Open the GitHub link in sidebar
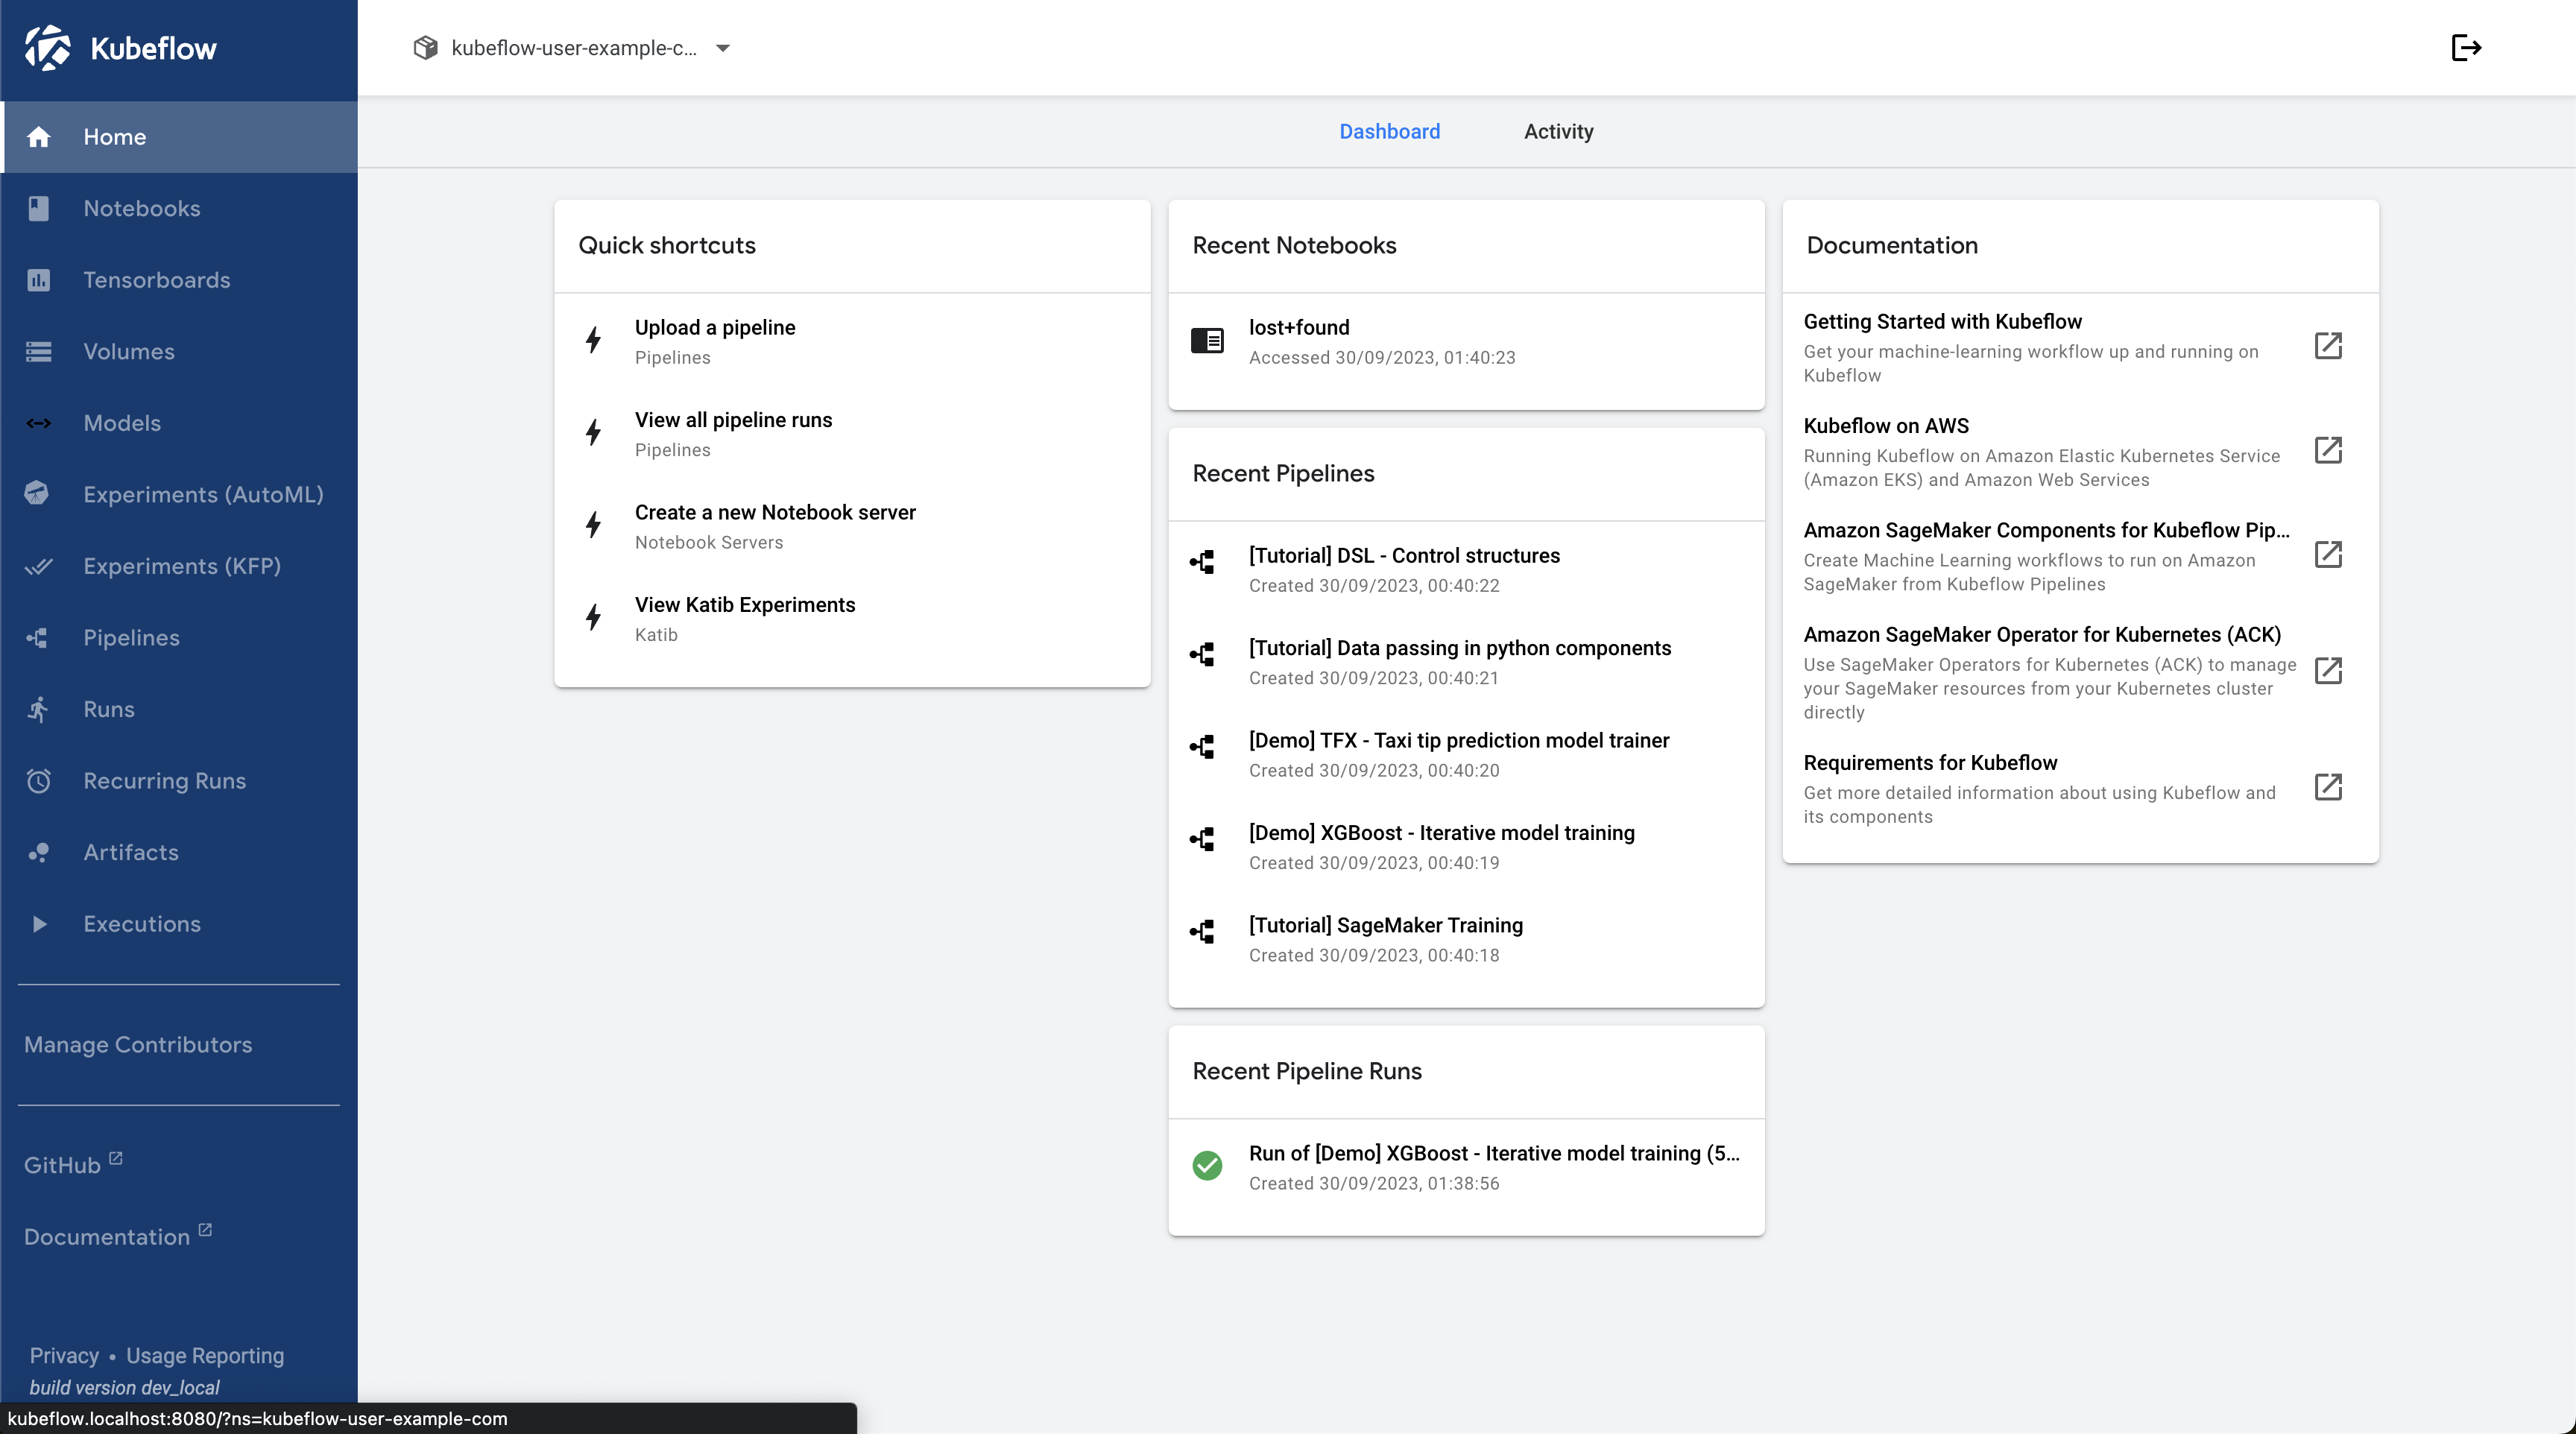 point(62,1165)
